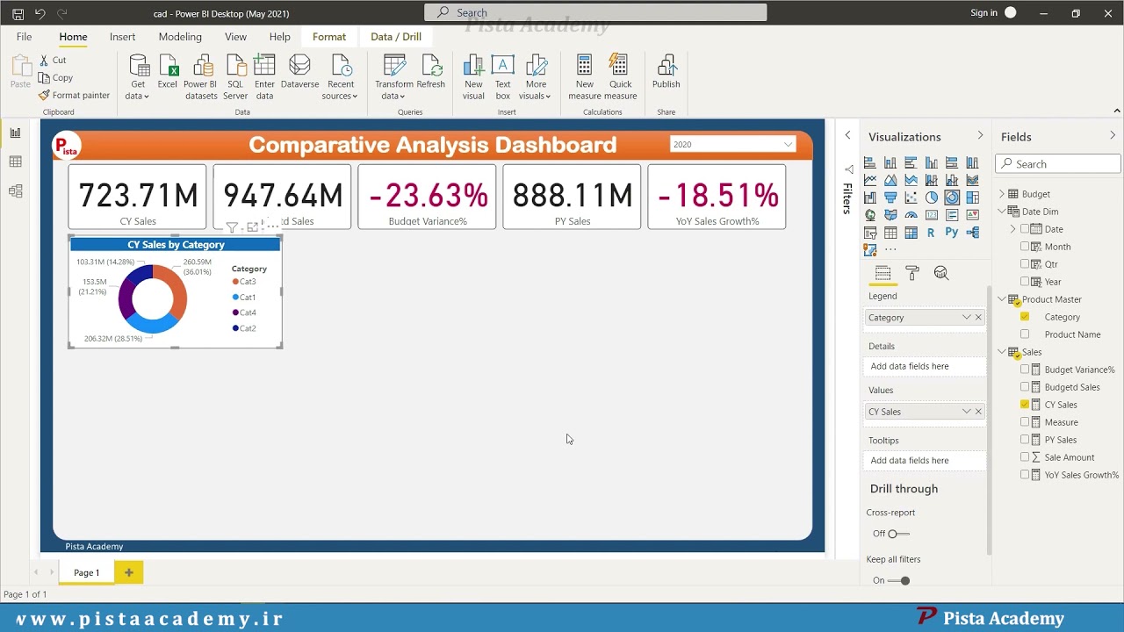Click the title bar Search box

coord(595,12)
